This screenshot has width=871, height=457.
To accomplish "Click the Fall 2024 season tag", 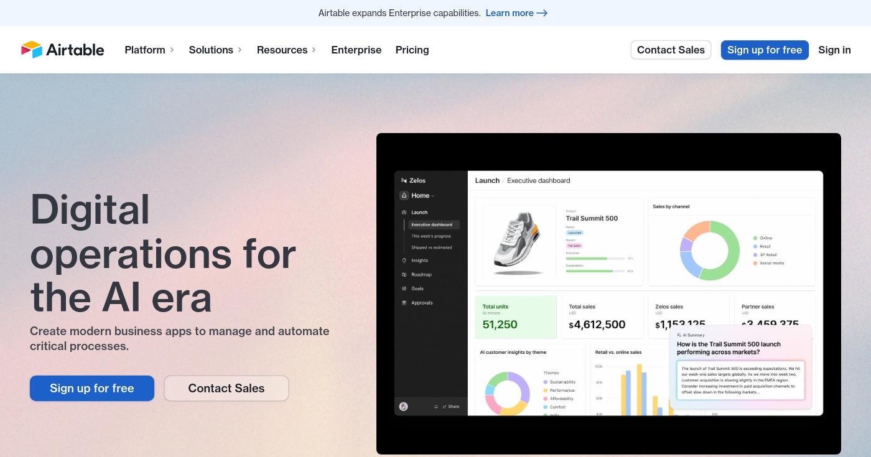I will pos(574,246).
